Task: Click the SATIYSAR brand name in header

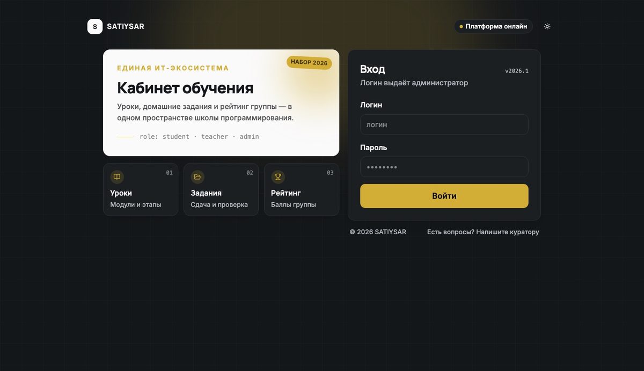Action: point(126,26)
